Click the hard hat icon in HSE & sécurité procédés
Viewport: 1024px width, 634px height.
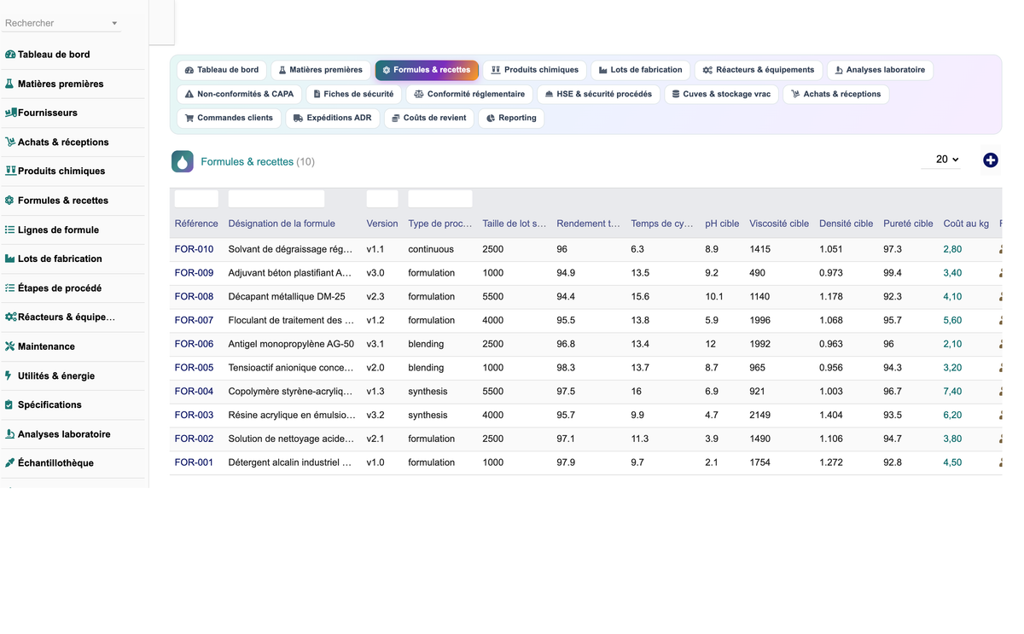point(549,94)
